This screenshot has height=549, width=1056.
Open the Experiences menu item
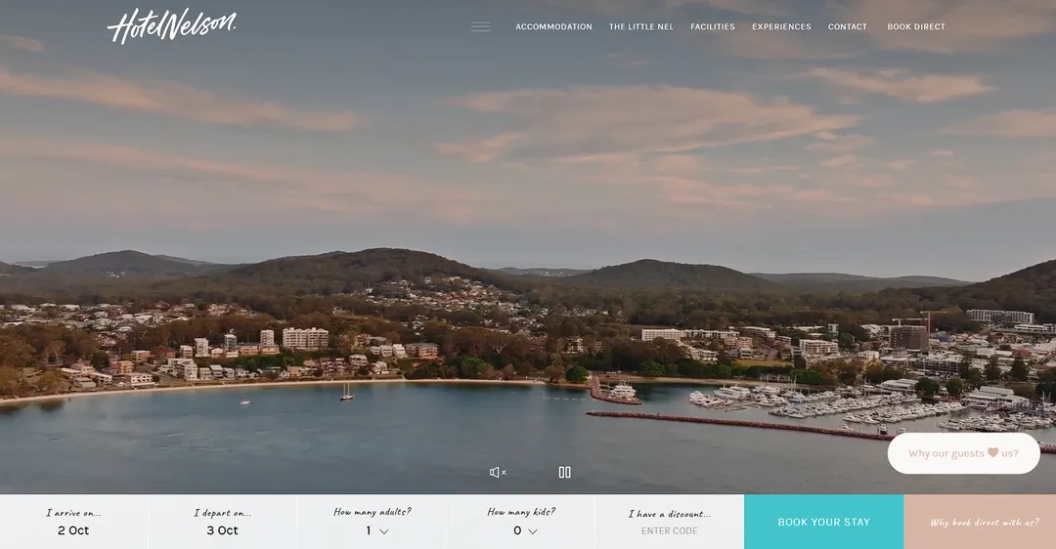[781, 27]
